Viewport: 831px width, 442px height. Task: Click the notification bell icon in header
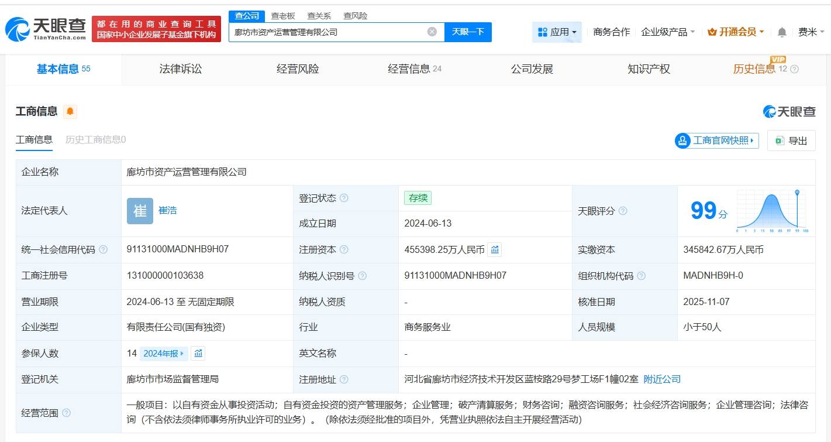781,32
